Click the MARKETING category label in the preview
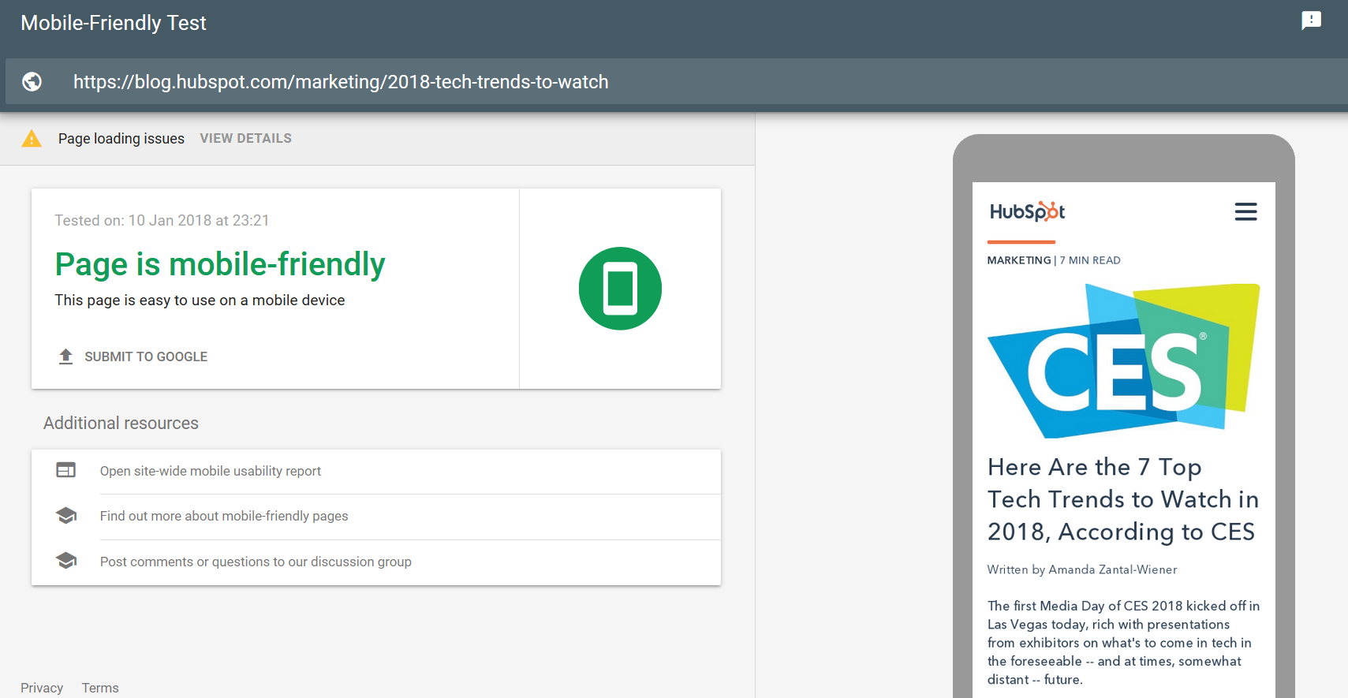Viewport: 1348px width, 698px height. pyautogui.click(x=1019, y=260)
